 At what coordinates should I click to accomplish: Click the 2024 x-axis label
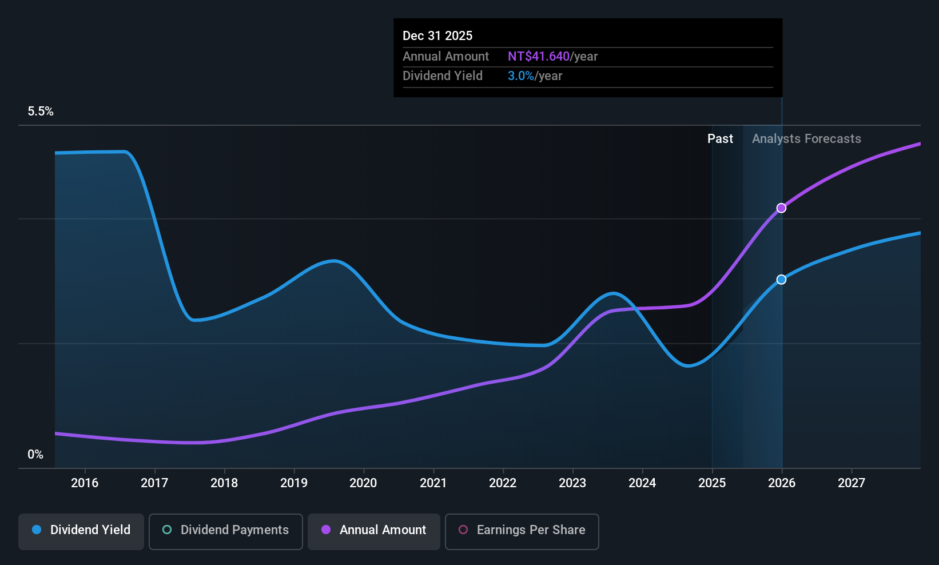pos(642,483)
